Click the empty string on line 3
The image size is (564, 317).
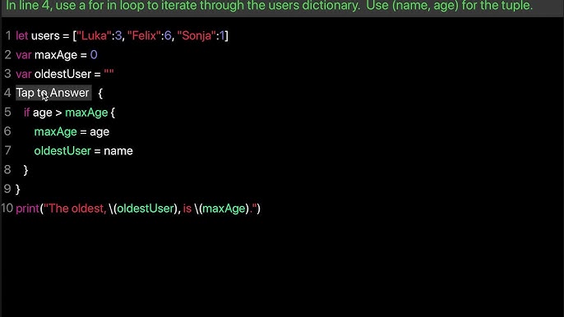(x=109, y=73)
